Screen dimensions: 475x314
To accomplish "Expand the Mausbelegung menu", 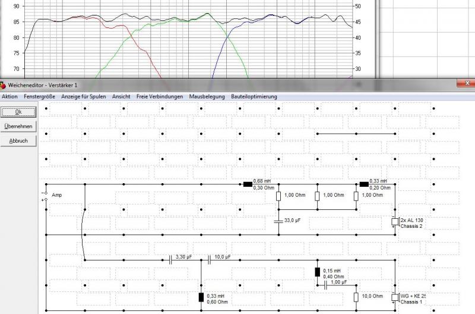I will [x=207, y=96].
